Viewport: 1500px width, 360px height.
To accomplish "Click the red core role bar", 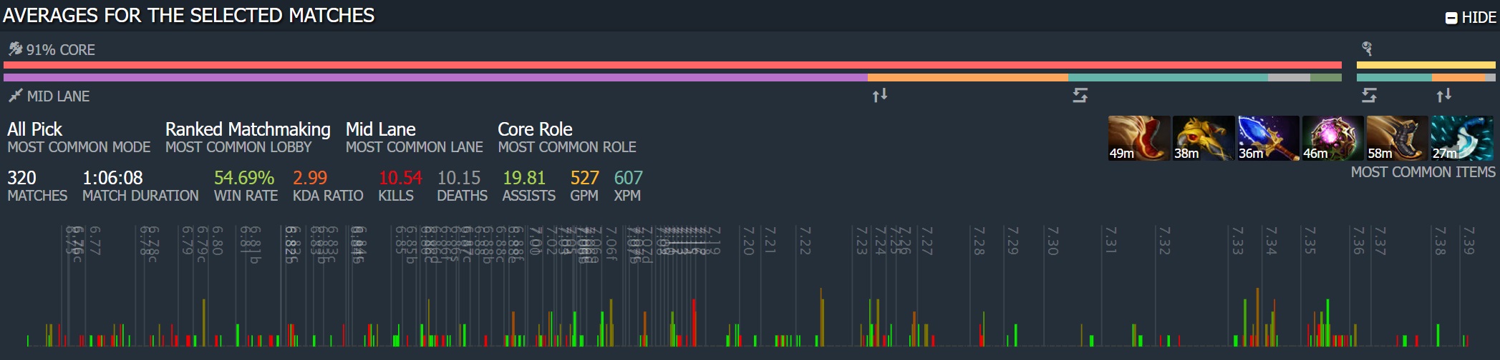I will (x=672, y=65).
